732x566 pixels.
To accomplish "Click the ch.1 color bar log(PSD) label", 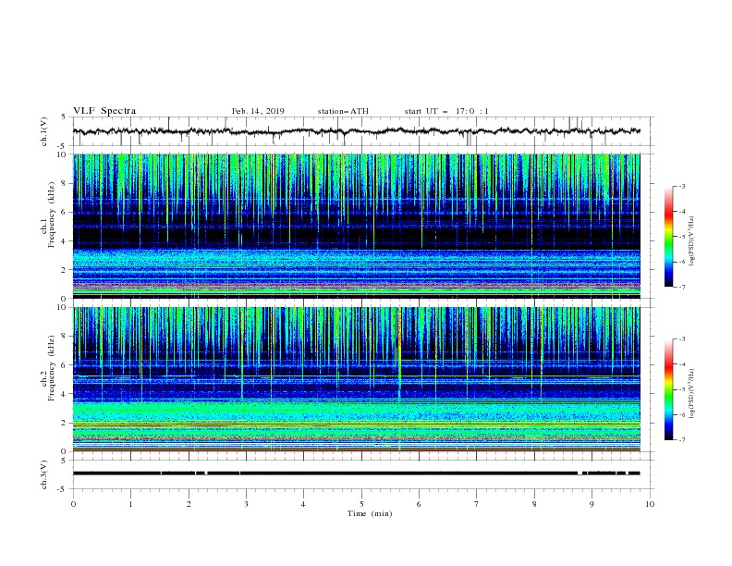I will (x=692, y=241).
